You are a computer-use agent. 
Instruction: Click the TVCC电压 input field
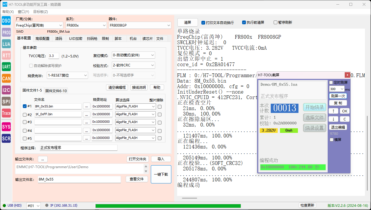tap(54, 56)
